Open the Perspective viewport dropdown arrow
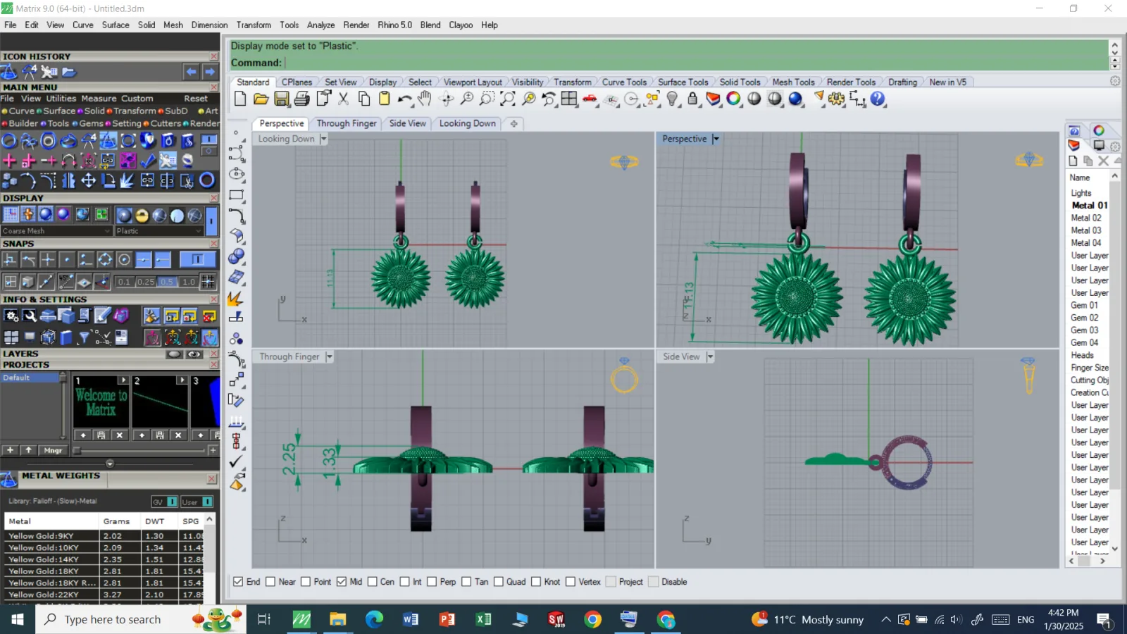Viewport: 1127px width, 634px height. (716, 139)
